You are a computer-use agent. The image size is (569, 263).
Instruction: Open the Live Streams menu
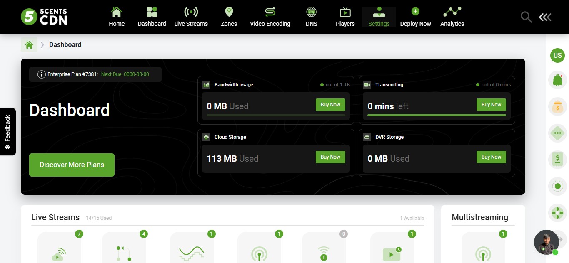coord(191,17)
